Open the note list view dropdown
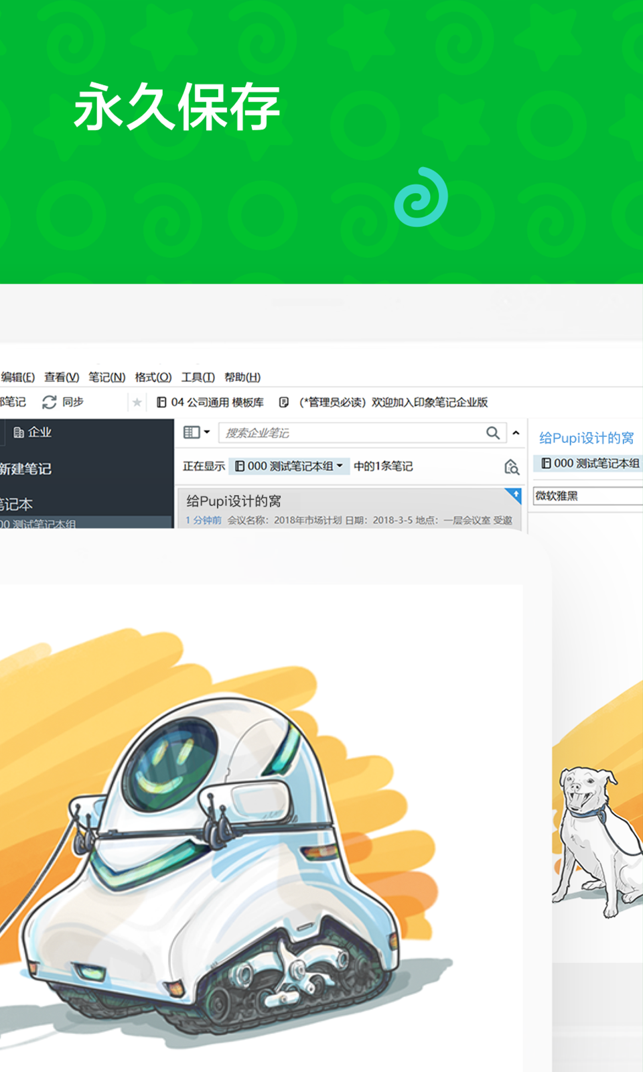Image resolution: width=643 pixels, height=1072 pixels. (x=197, y=433)
